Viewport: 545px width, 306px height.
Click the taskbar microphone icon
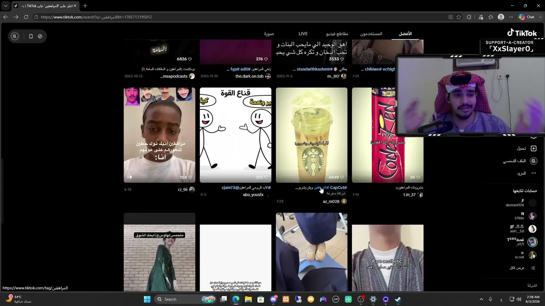[490, 299]
